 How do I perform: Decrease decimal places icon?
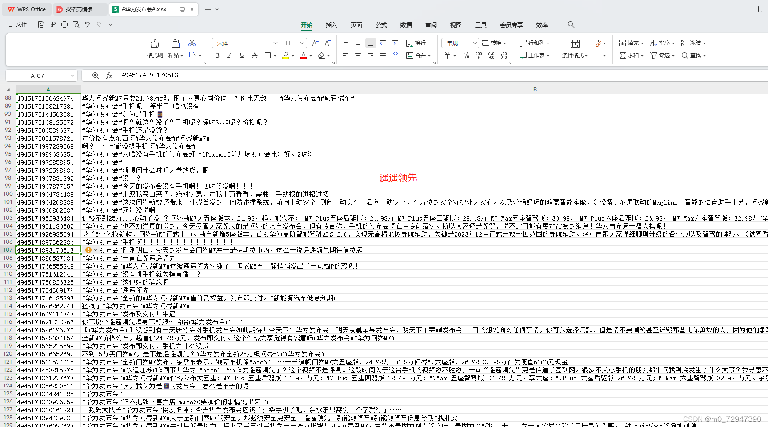click(x=504, y=55)
